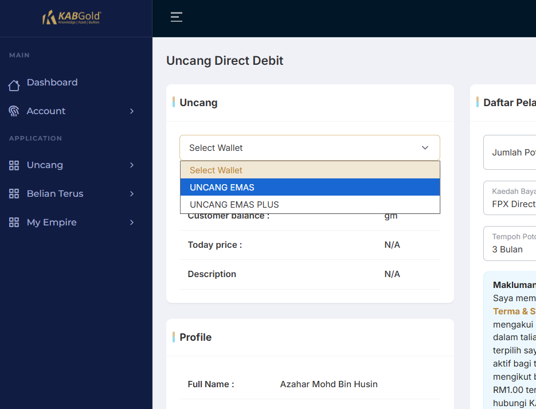
Task: Click the Daftar Pelan card heading
Action: coord(509,103)
